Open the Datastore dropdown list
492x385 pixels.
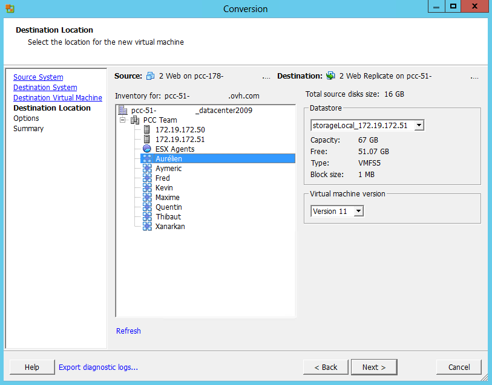(419, 126)
